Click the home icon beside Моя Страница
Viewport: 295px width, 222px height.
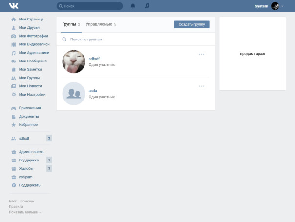pos(13,20)
